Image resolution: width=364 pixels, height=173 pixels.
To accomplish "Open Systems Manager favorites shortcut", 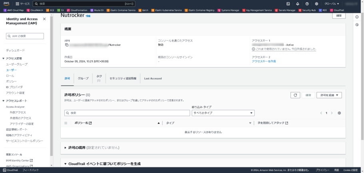I will (x=229, y=10).
